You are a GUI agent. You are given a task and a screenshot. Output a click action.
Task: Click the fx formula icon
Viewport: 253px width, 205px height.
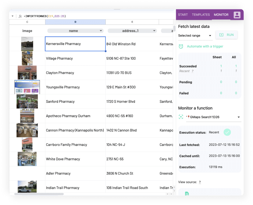(x=20, y=16)
